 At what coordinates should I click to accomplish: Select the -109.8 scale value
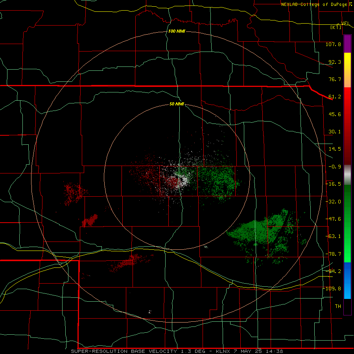pyautogui.click(x=332, y=289)
